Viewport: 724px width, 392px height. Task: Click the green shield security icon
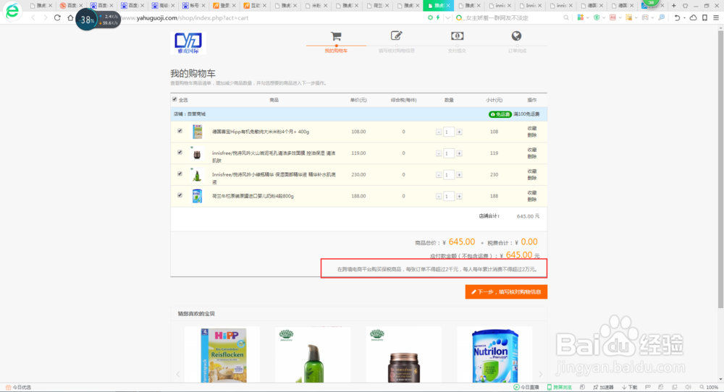[x=597, y=17]
